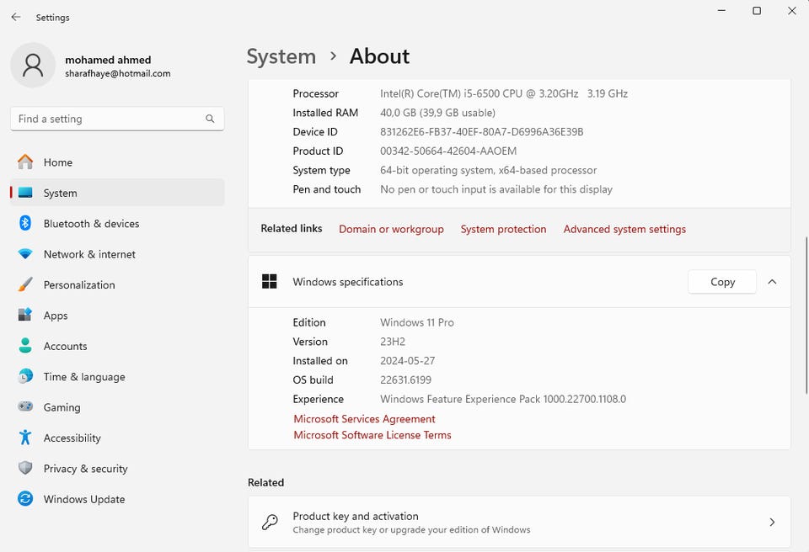Open Microsoft Software License Terms link
Viewport: 809px width, 552px height.
[372, 434]
